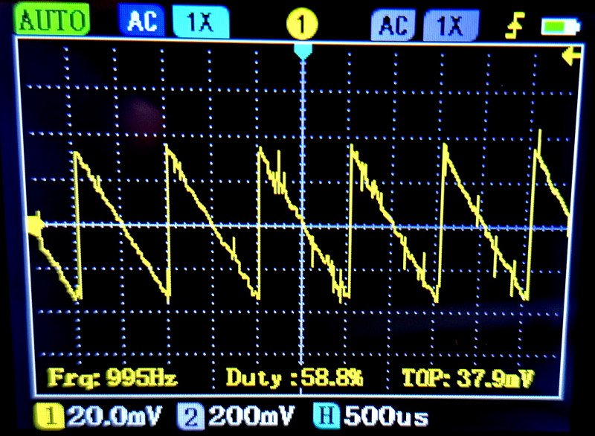
Task: Click the Duty 58.8% measurement readout
Action: point(295,378)
